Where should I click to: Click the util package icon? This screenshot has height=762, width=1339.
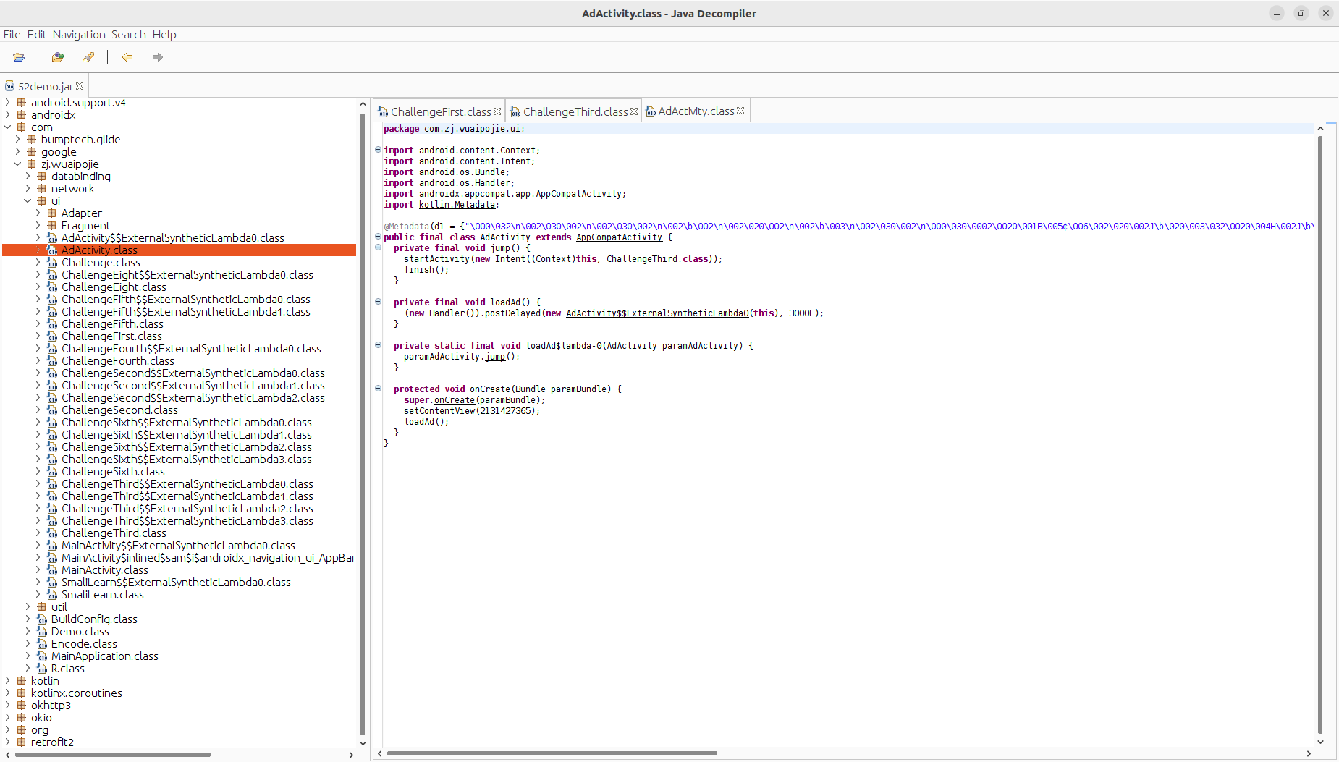41,607
